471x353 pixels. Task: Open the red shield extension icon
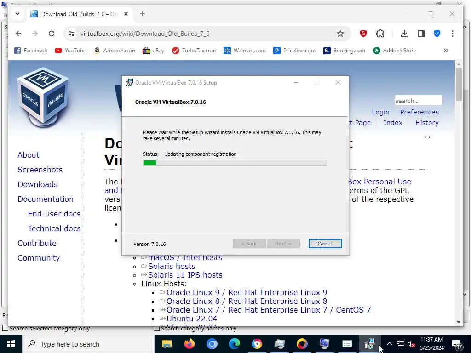pos(363,34)
